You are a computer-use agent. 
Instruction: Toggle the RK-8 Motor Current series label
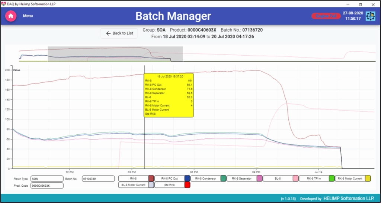click(x=349, y=179)
